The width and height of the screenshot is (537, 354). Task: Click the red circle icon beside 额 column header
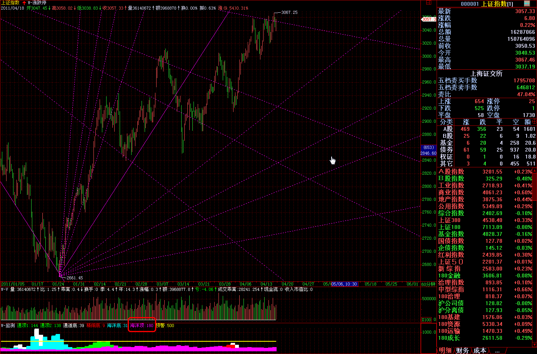534,122
